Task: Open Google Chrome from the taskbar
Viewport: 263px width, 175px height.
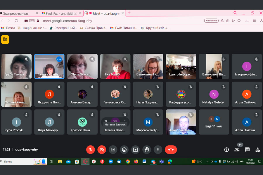Action: tap(128, 162)
